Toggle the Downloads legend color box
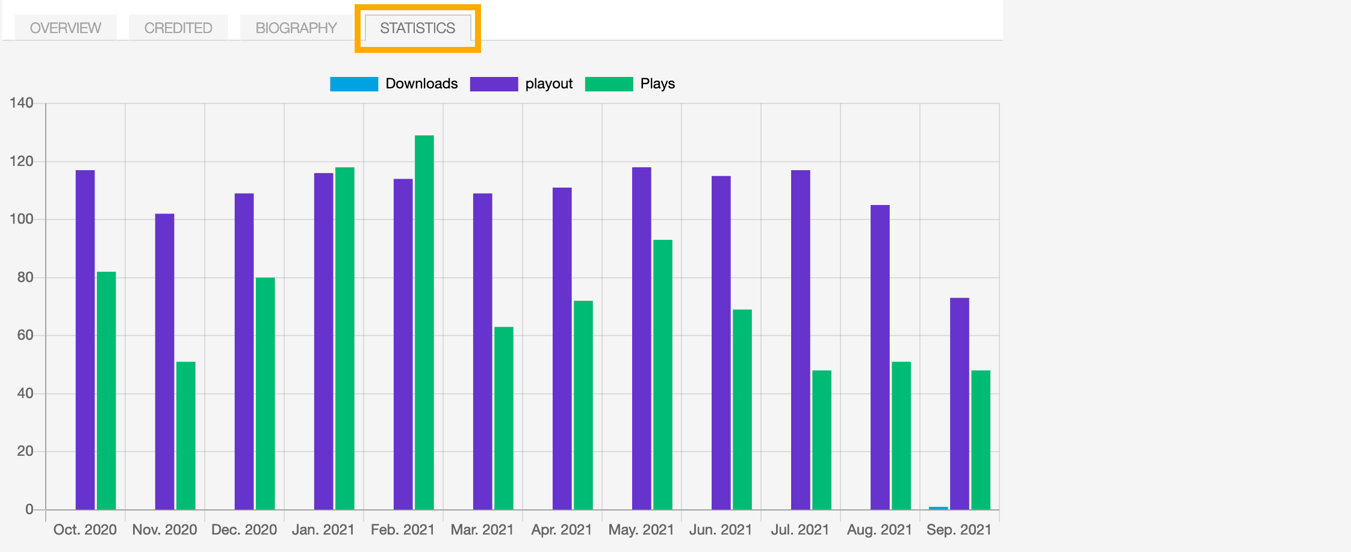 [354, 84]
